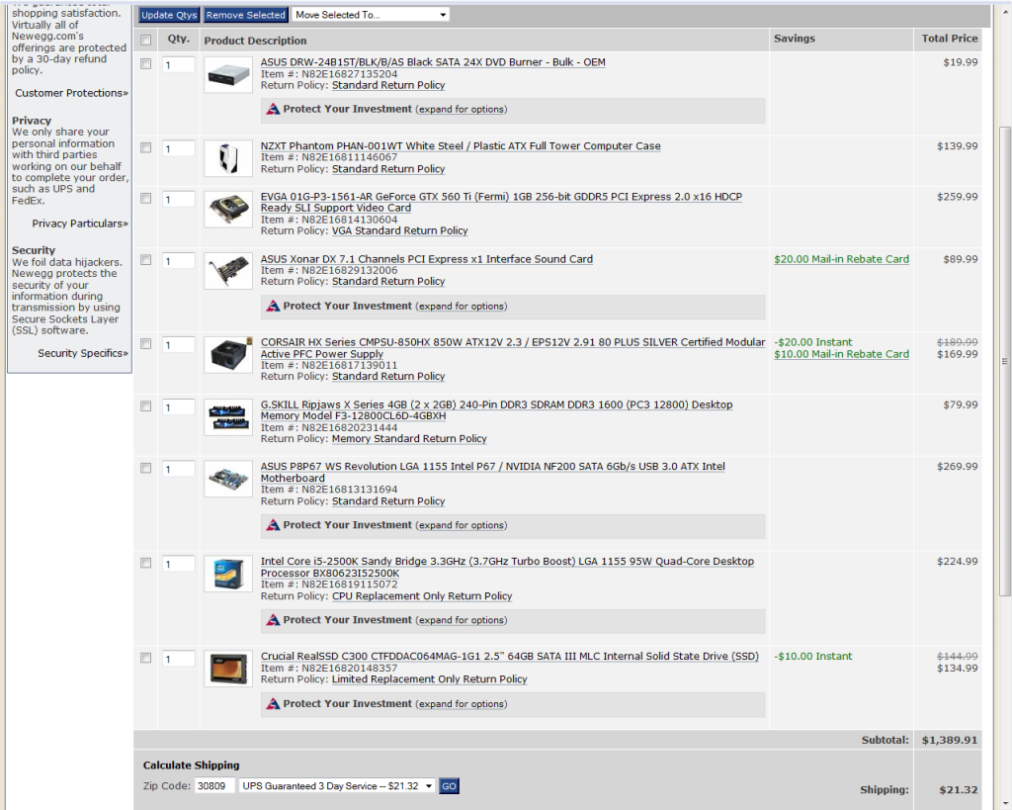Click the Remove Selected button
This screenshot has width=1012, height=810.
[245, 15]
